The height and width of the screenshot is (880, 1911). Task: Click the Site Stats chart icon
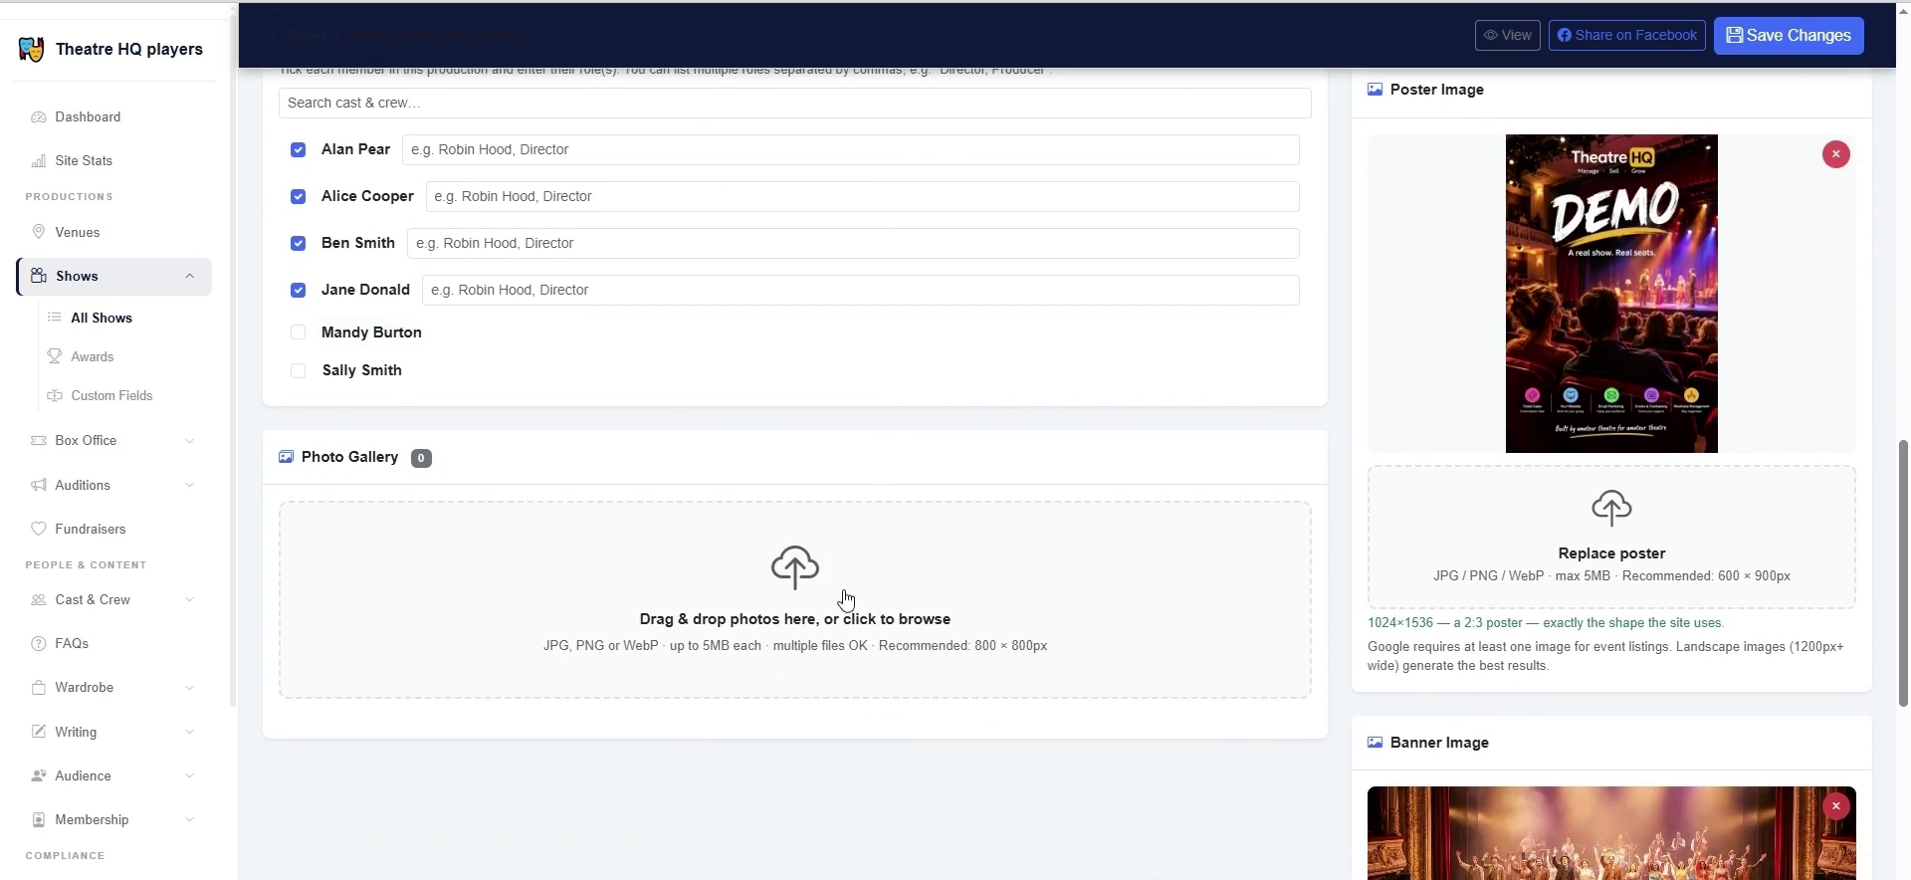coord(39,160)
